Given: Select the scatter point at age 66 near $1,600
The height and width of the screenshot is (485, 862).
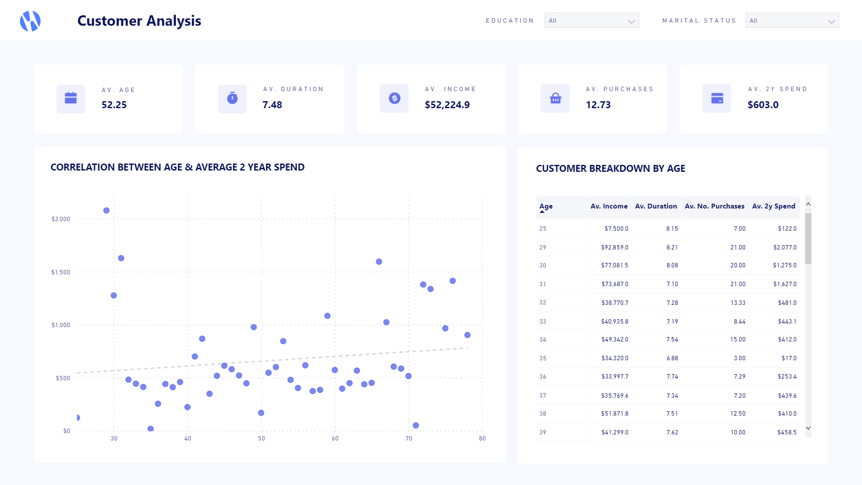Looking at the screenshot, I should coord(379,262).
